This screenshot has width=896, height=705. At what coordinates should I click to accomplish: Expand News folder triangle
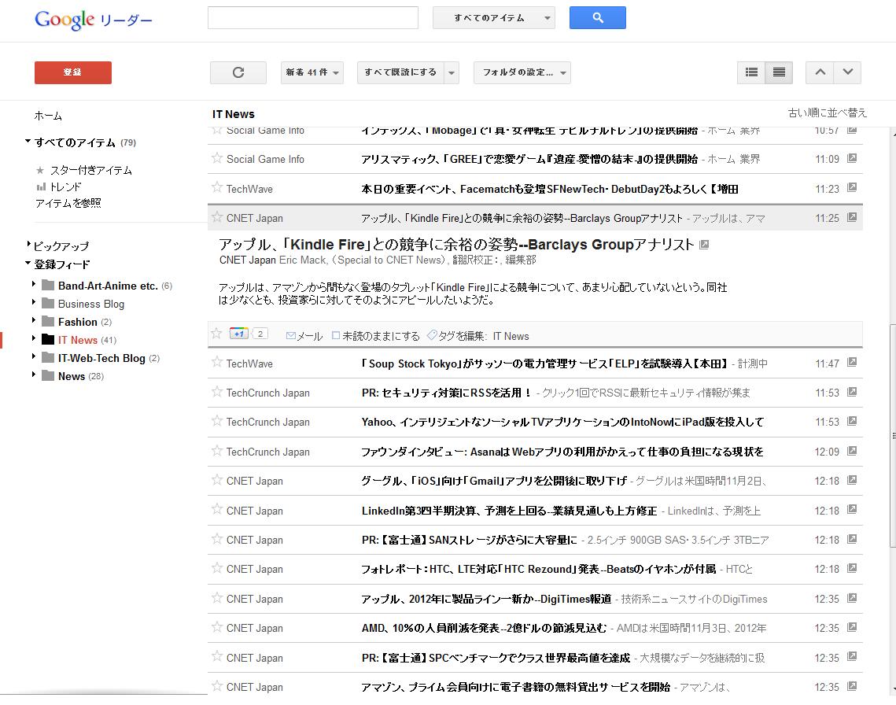click(x=34, y=375)
